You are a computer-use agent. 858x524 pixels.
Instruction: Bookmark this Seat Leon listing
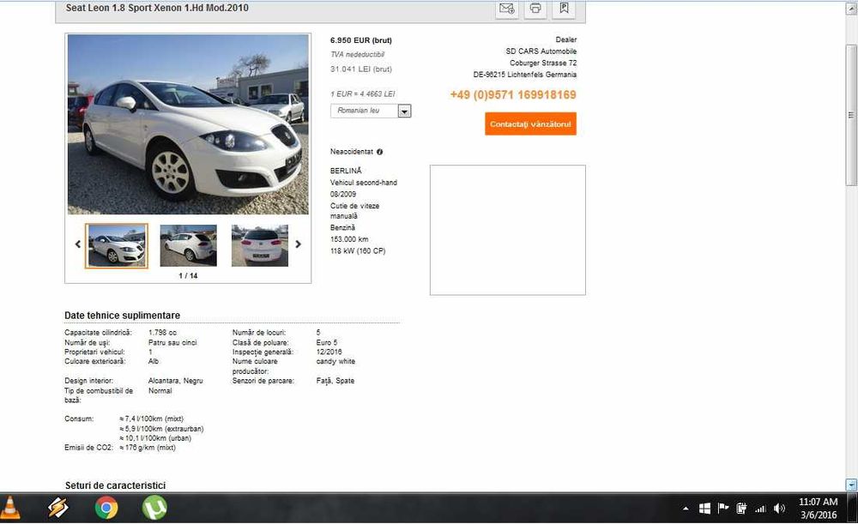coord(565,9)
